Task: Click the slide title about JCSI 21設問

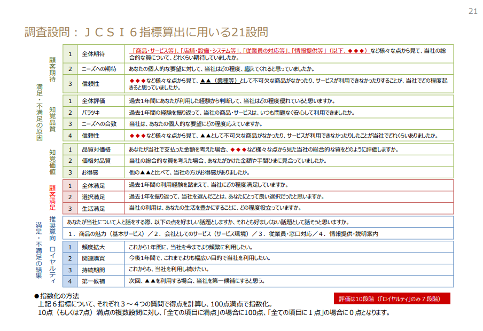Action: pyautogui.click(x=146, y=32)
